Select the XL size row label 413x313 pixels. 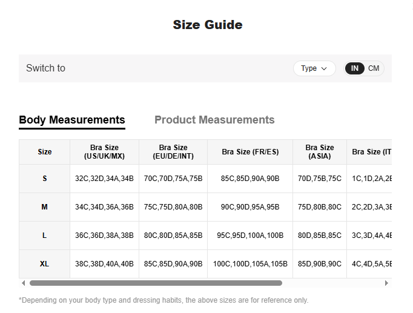[45, 264]
